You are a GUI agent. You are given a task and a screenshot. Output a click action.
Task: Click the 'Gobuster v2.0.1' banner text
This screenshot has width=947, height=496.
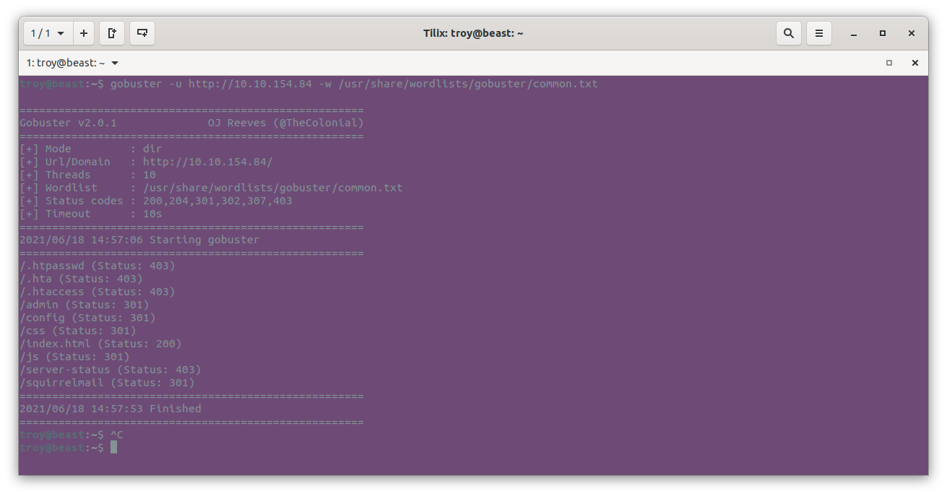click(68, 123)
